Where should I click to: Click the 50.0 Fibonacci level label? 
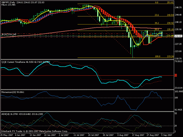coord(157,29)
